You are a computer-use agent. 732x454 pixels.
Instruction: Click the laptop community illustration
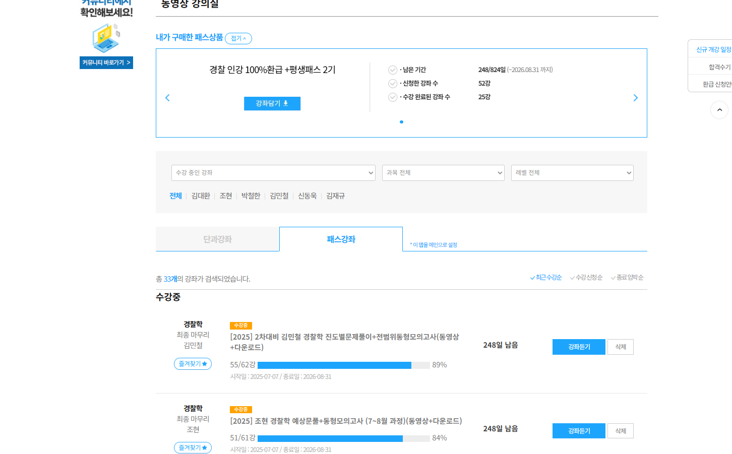pos(106,38)
